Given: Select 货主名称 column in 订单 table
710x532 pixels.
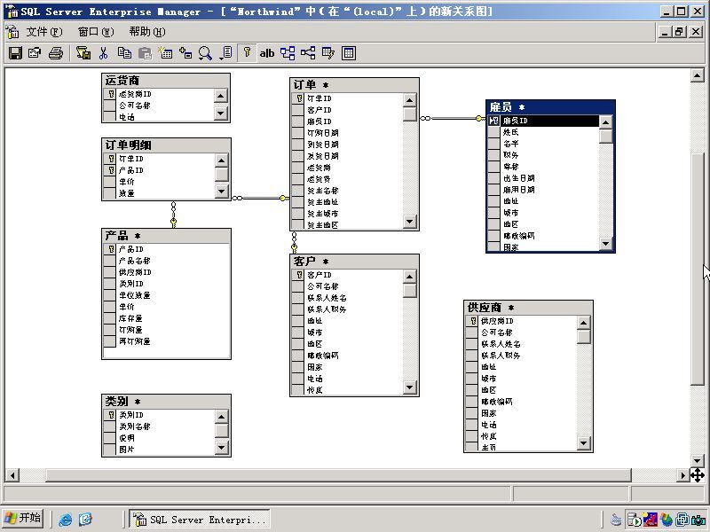Looking at the screenshot, I should pyautogui.click(x=347, y=191).
